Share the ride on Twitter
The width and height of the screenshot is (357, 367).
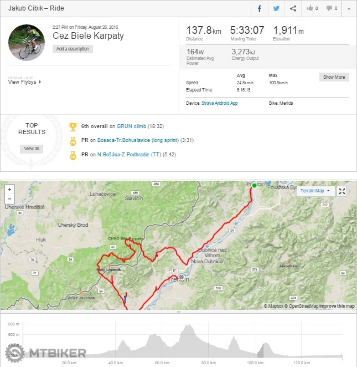click(276, 8)
